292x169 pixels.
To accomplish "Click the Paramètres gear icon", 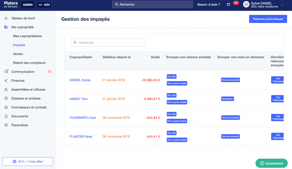I will [6, 125].
